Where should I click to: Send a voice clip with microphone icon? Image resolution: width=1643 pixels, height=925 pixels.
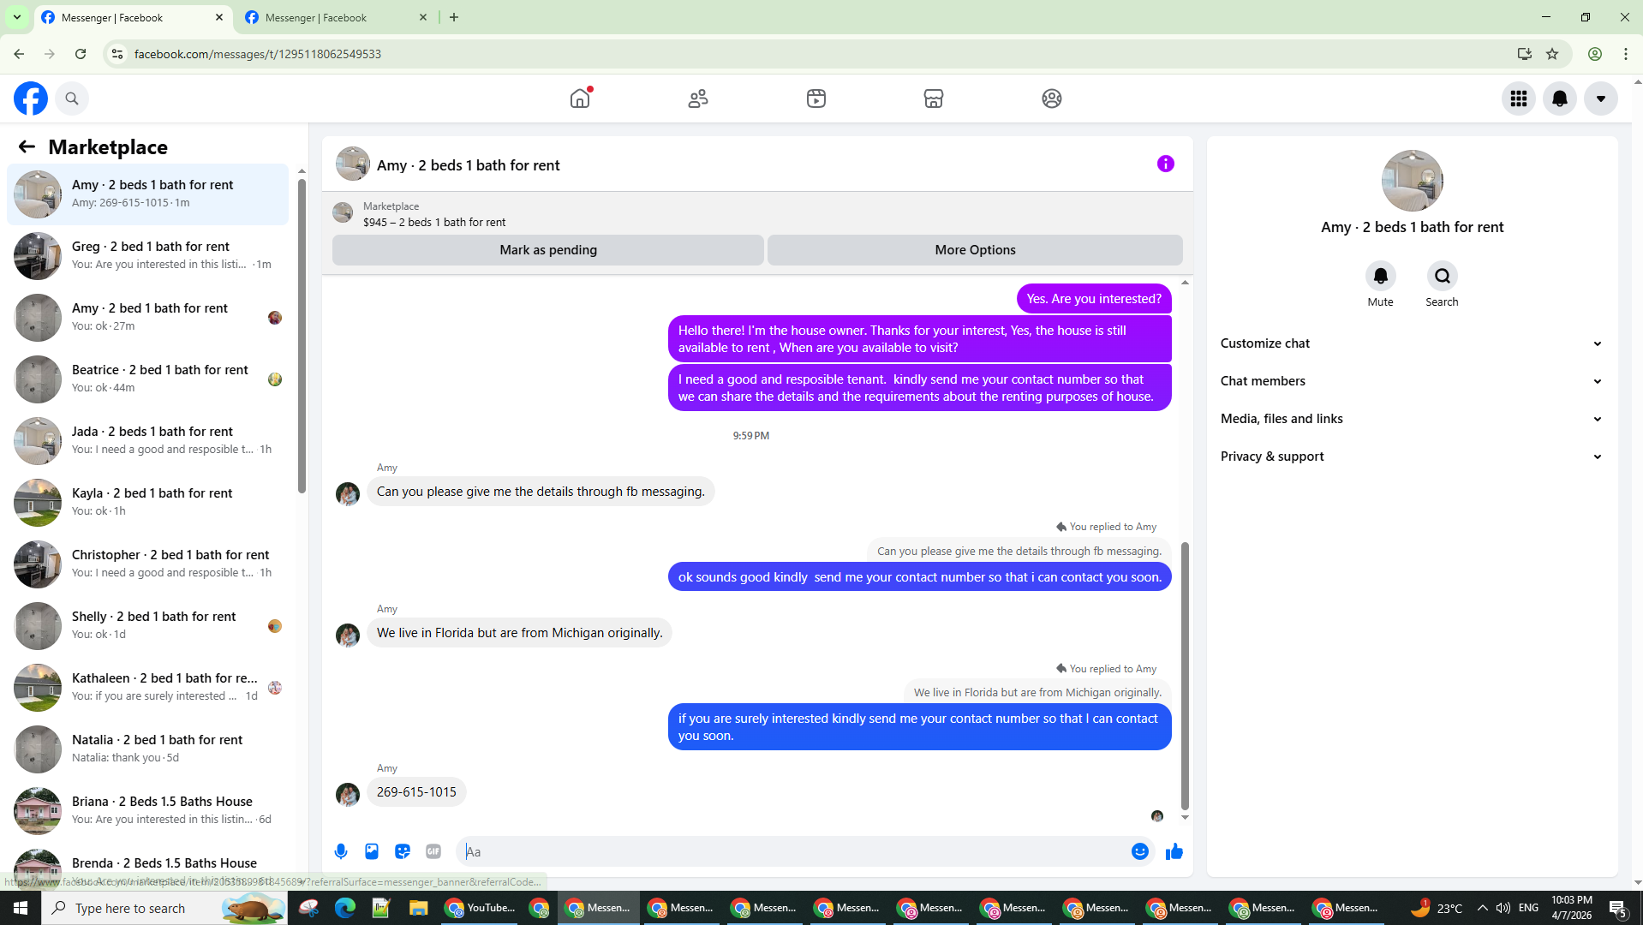coord(341,851)
